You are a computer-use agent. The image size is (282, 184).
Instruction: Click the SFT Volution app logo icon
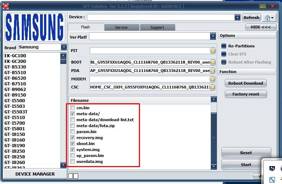coord(6,6)
